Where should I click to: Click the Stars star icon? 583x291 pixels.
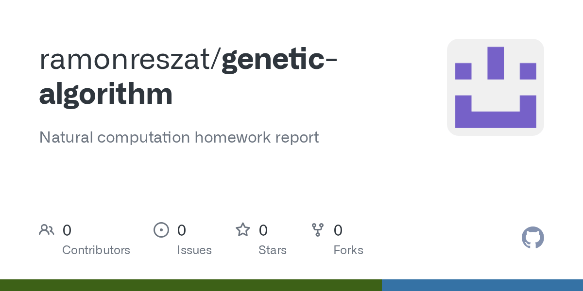click(243, 229)
